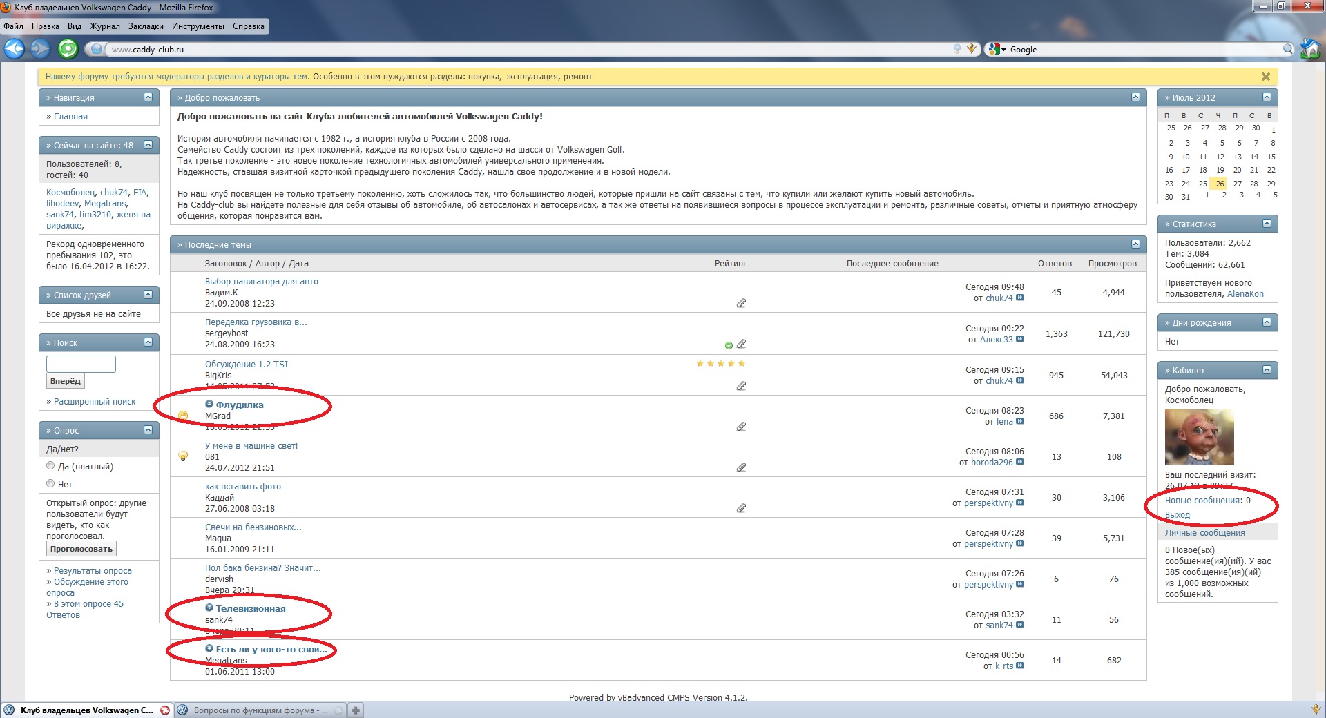Open the 'Закладки' menu

coord(146,26)
